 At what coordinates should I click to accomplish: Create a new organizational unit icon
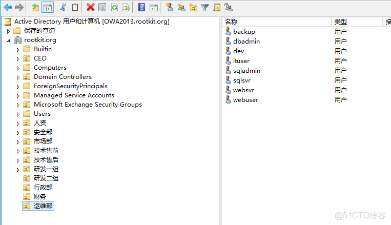click(193, 8)
